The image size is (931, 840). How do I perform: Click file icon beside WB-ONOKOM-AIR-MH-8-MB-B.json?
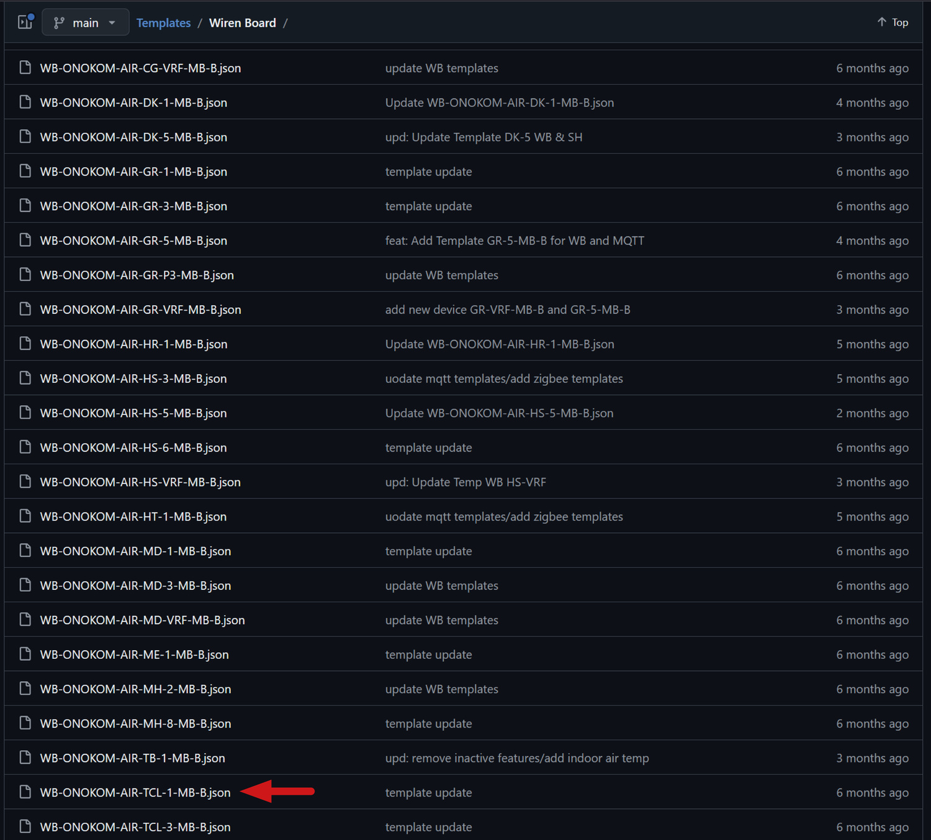[x=25, y=723]
